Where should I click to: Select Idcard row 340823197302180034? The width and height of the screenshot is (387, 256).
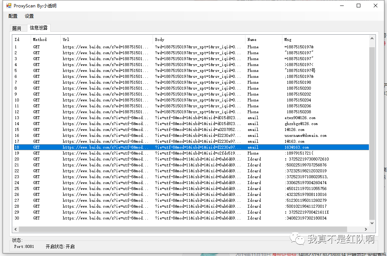pyautogui.click(x=191, y=218)
